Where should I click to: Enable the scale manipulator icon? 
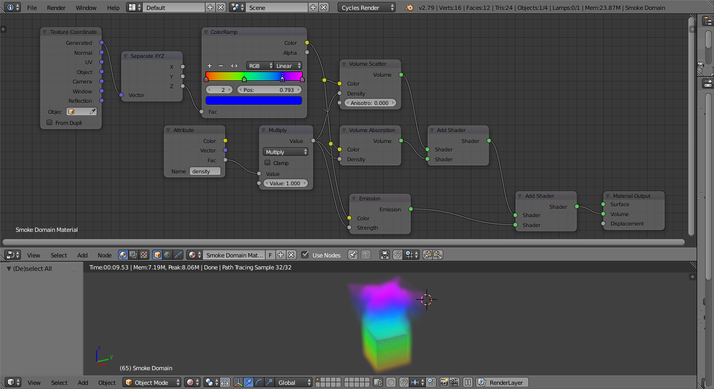click(x=269, y=382)
